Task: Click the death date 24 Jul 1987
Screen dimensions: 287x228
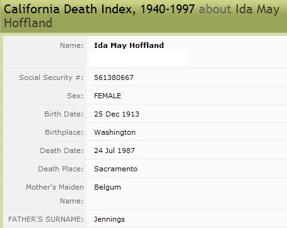Action: pos(114,151)
